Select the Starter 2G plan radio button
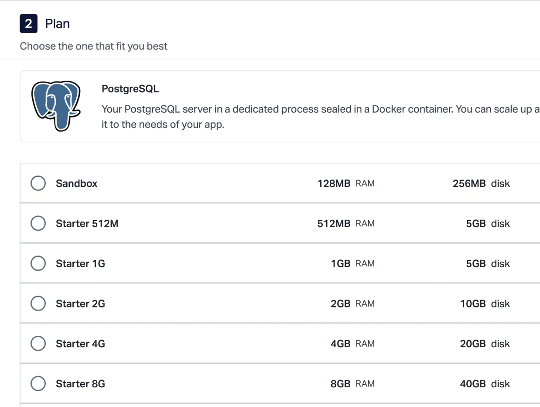 tap(38, 303)
